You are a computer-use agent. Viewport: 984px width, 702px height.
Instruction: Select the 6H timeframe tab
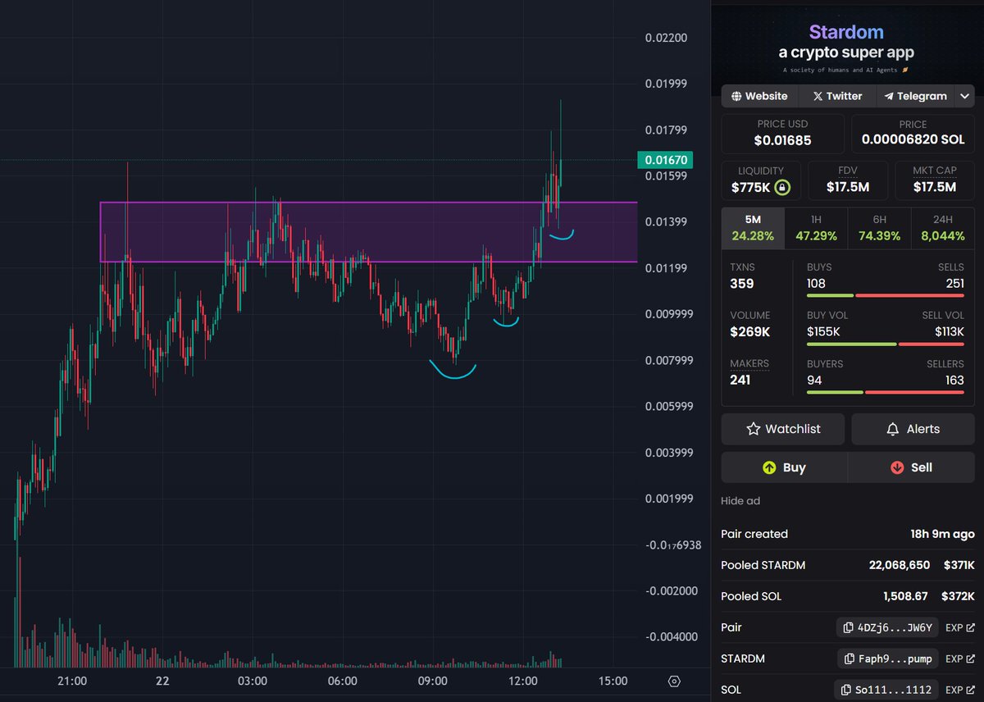pyautogui.click(x=878, y=228)
